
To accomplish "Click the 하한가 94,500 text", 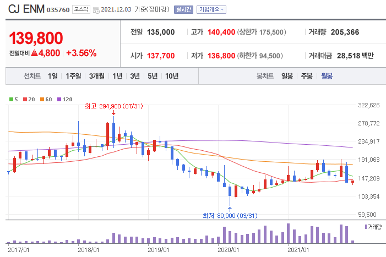I will [260, 56].
